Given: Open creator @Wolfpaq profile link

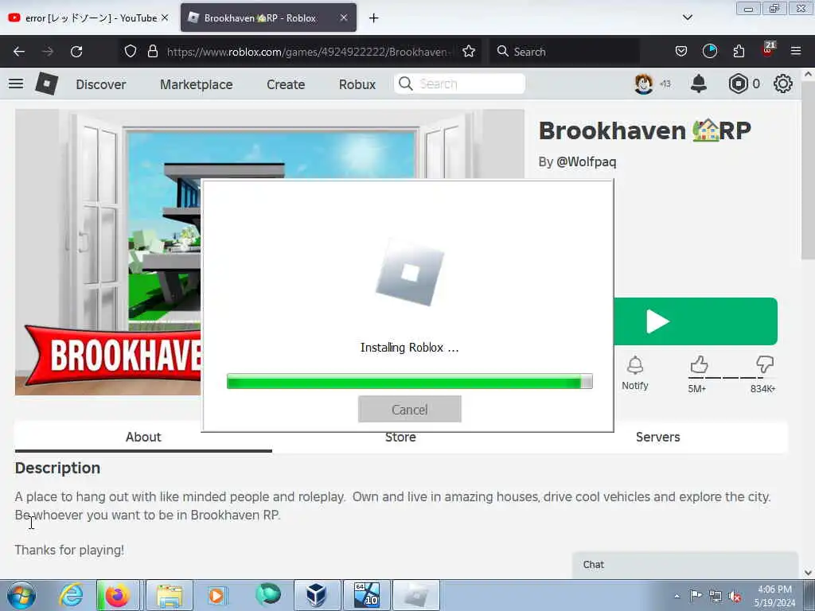Looking at the screenshot, I should [587, 162].
